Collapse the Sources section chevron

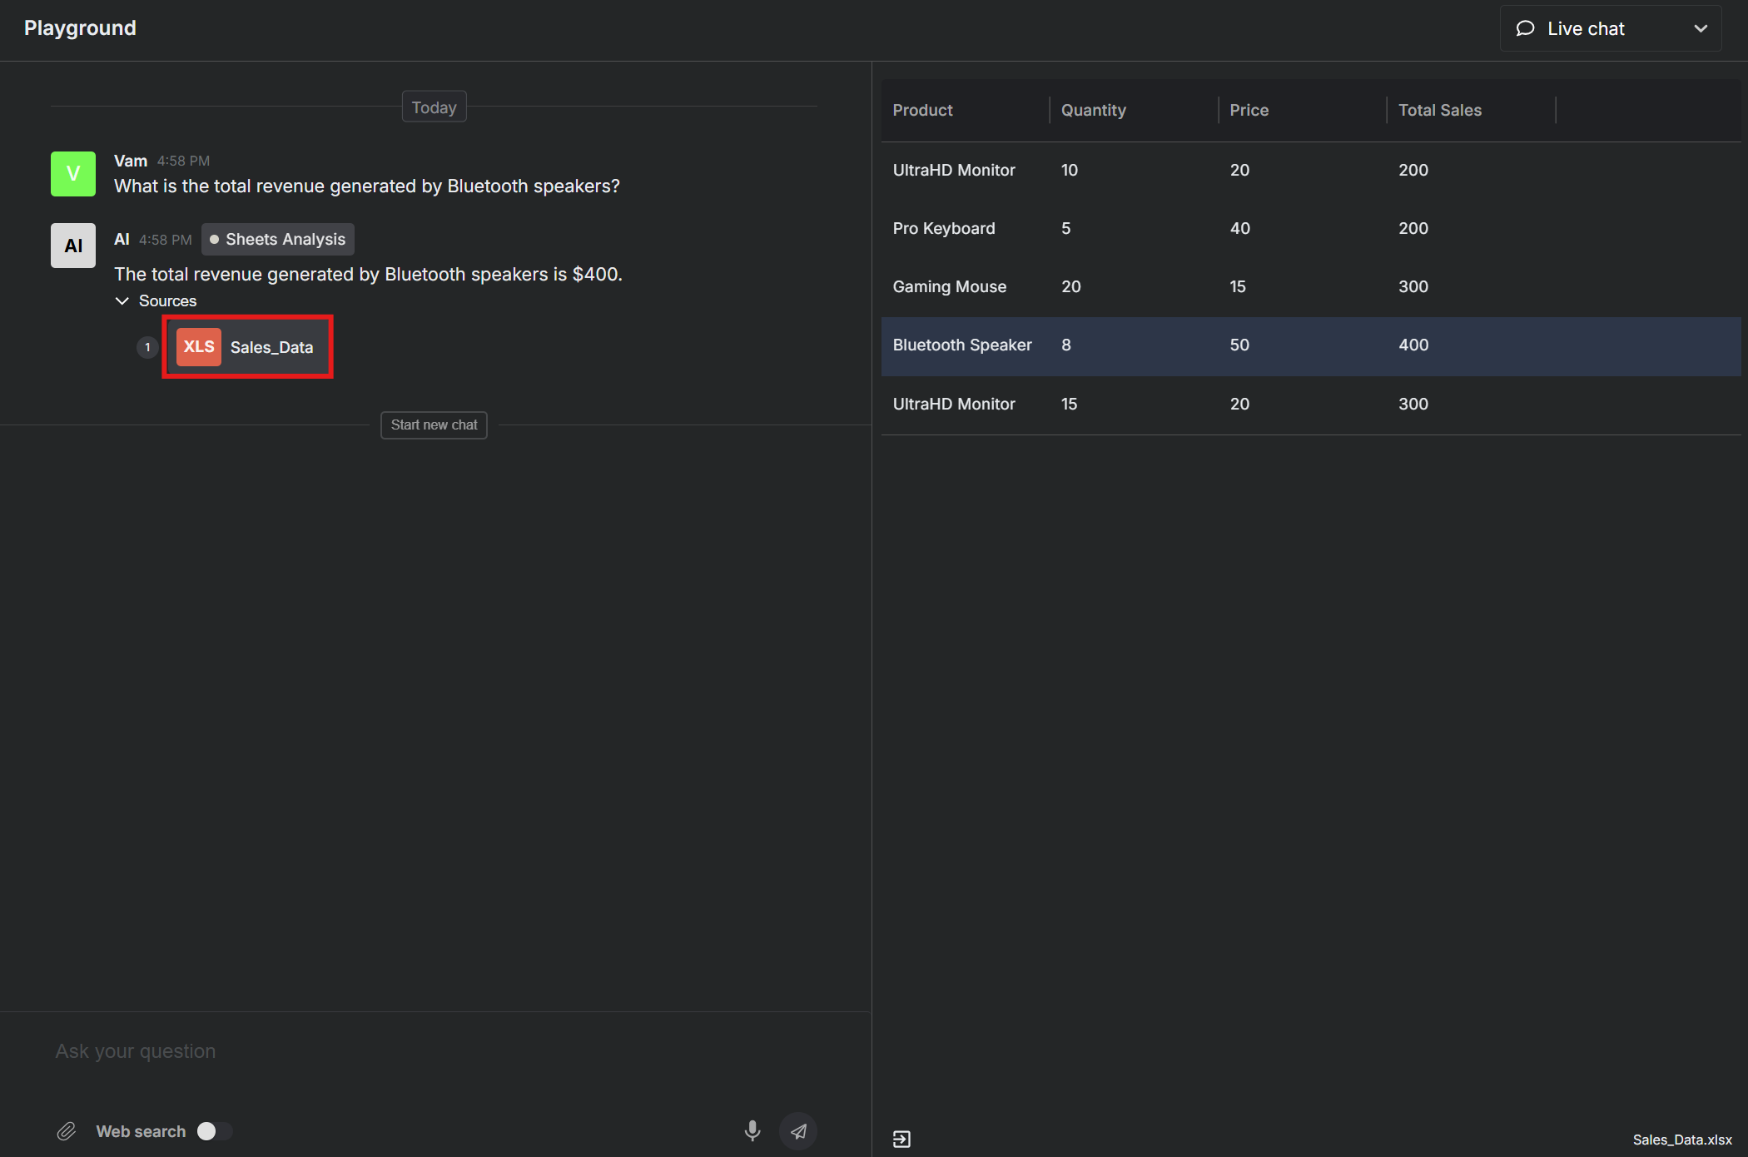[x=122, y=300]
